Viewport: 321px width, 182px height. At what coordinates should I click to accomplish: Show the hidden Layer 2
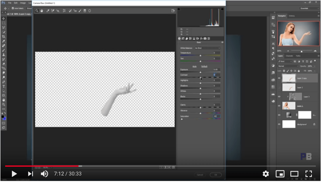[279, 87]
